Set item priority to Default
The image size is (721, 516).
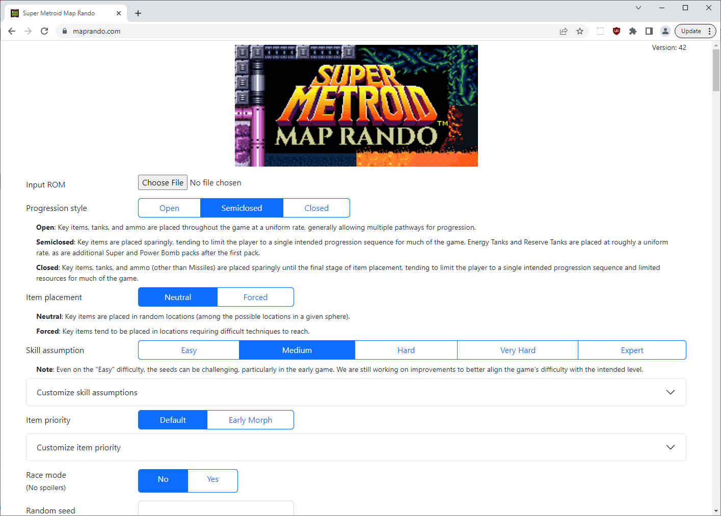coord(173,420)
